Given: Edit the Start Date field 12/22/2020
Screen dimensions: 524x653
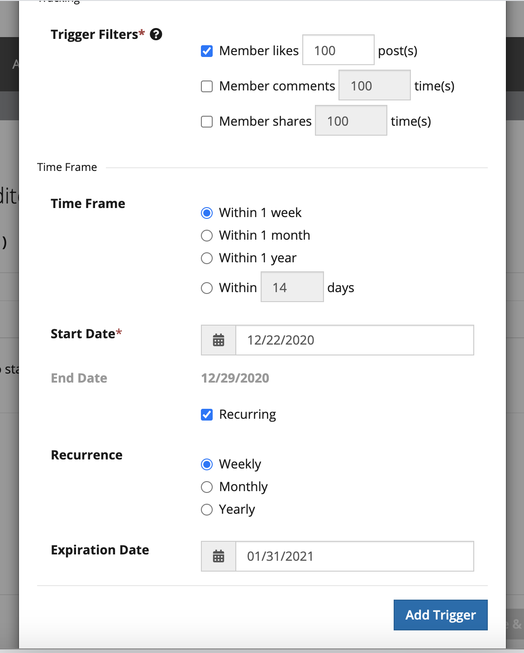Looking at the screenshot, I should coord(355,340).
